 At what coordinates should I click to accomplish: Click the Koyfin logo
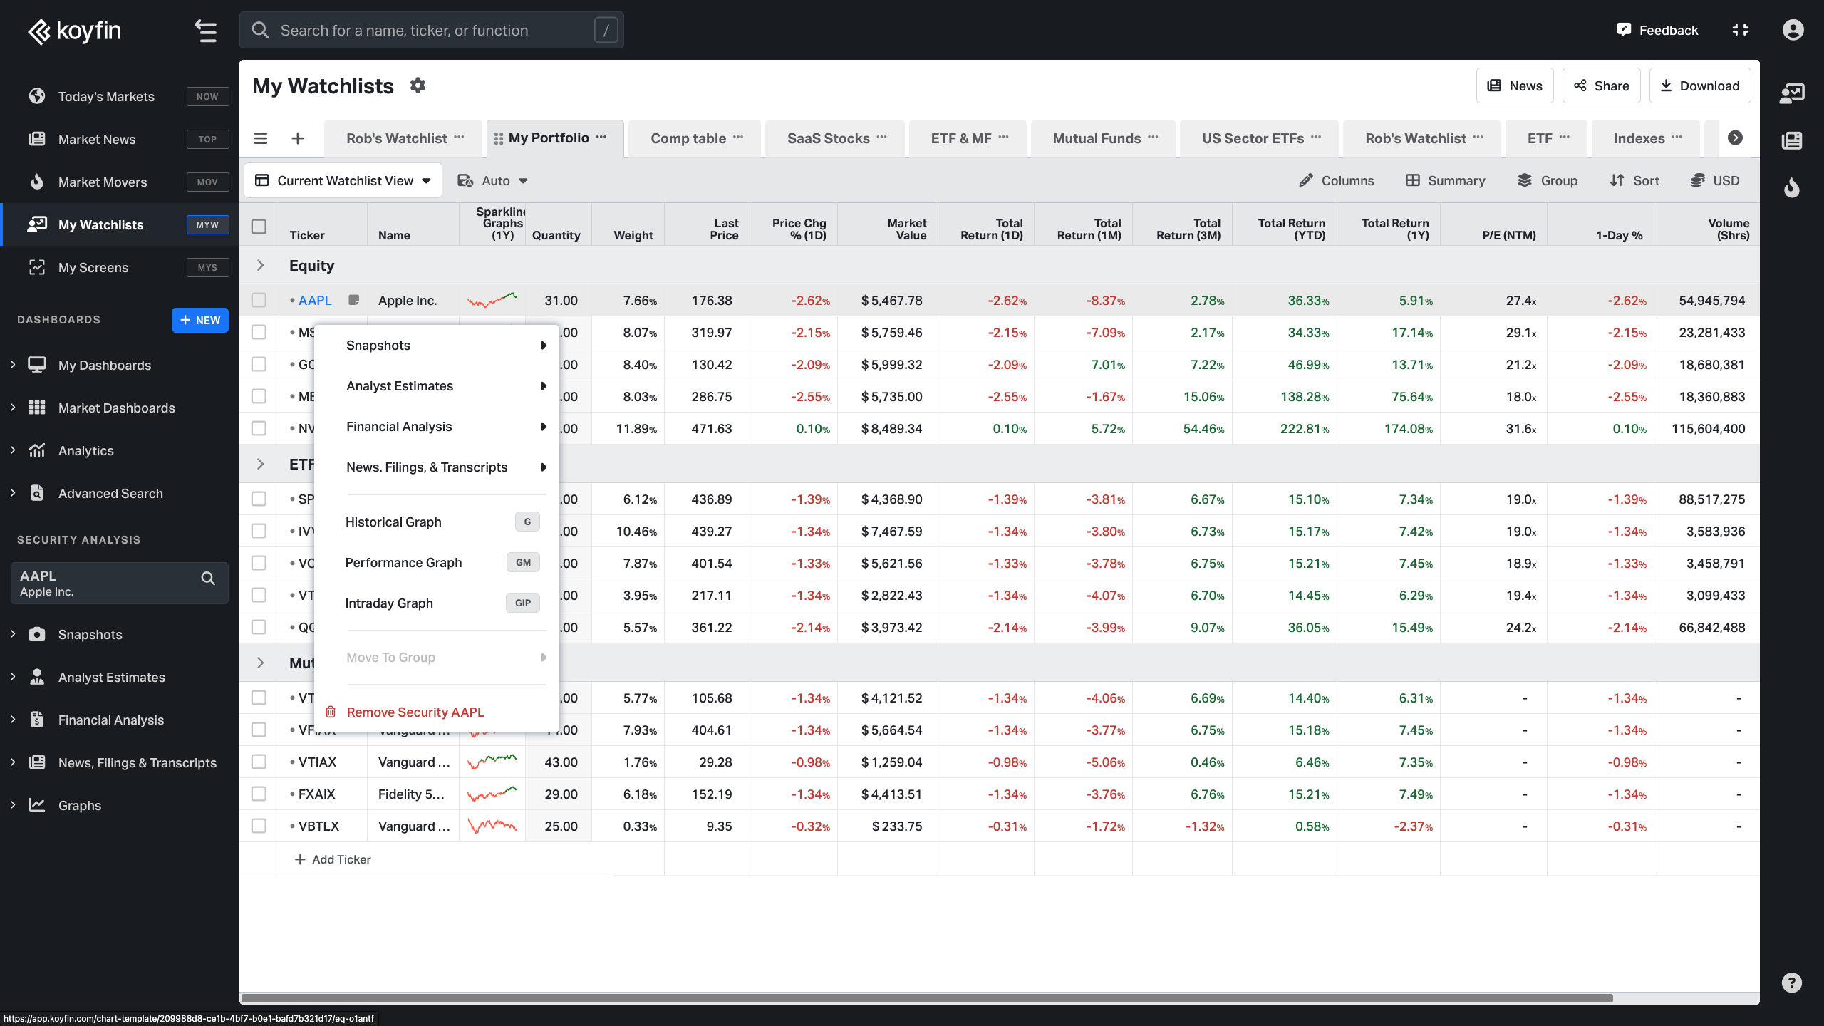(74, 31)
